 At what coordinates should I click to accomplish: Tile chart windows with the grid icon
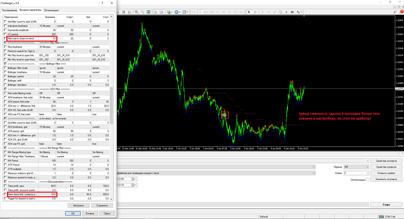pos(148,12)
